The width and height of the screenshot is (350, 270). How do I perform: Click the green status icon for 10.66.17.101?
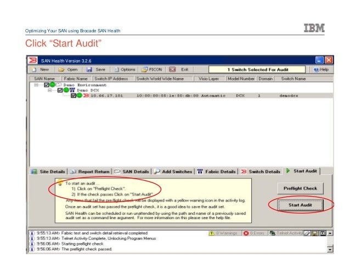click(x=79, y=95)
